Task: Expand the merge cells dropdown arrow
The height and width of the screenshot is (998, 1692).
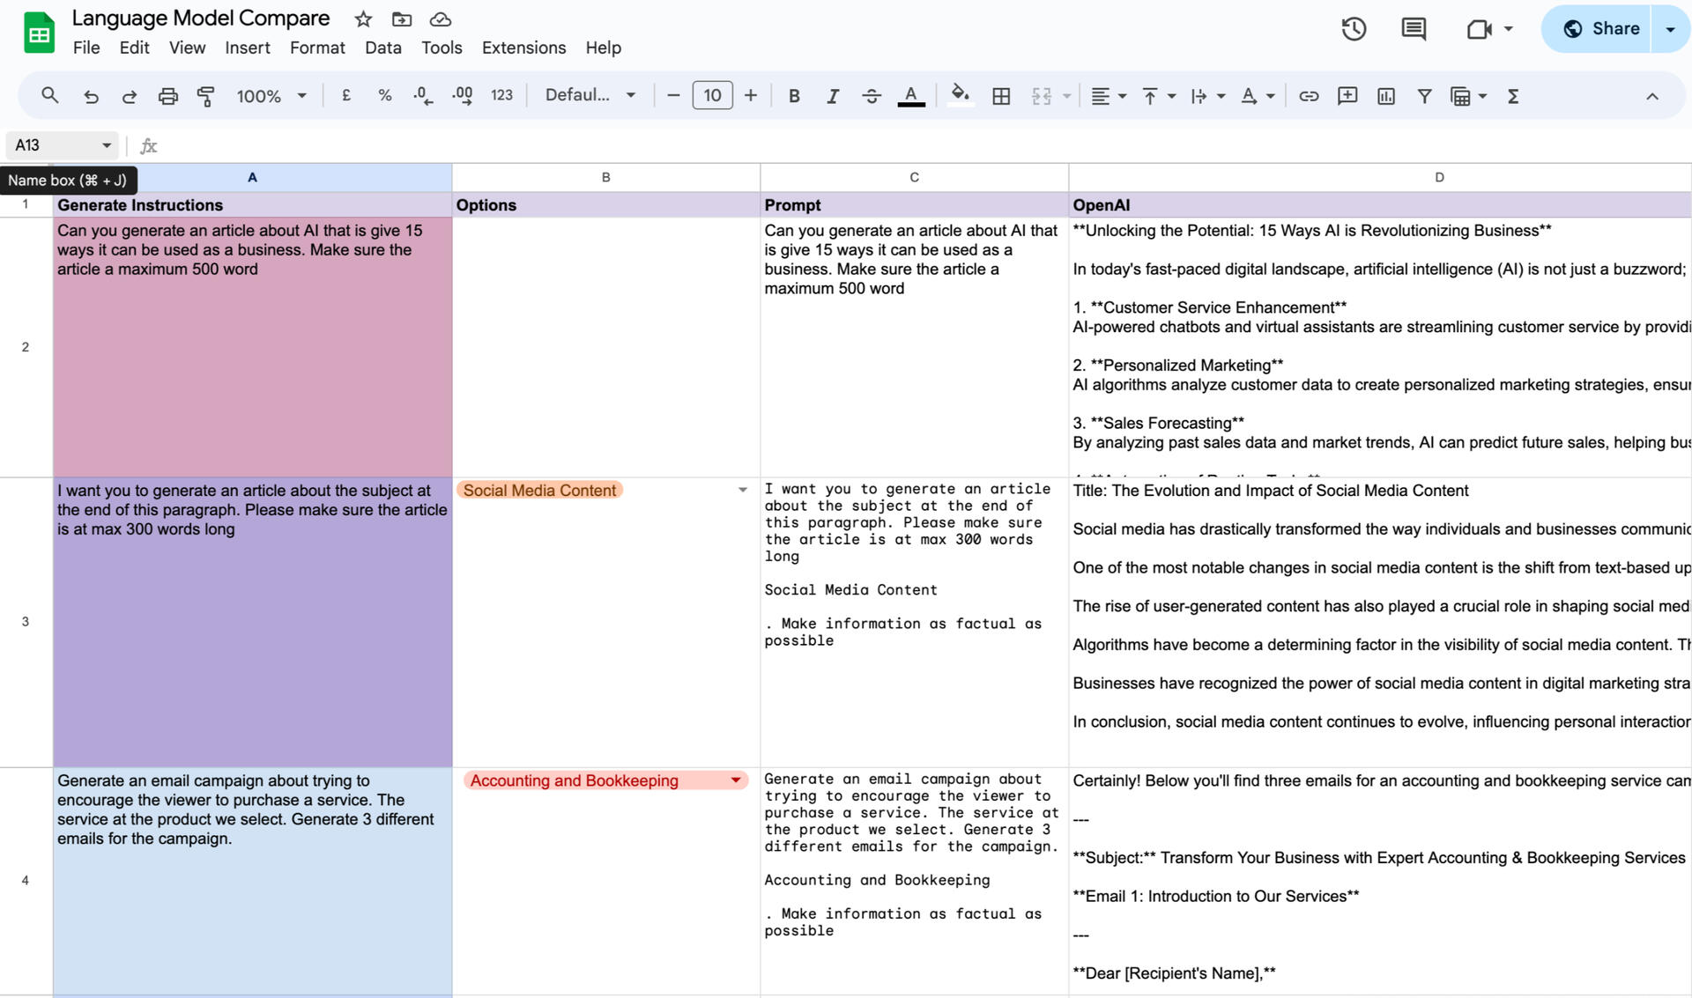Action: tap(1066, 96)
